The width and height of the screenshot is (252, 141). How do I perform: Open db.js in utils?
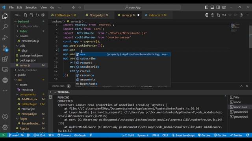click(24, 51)
